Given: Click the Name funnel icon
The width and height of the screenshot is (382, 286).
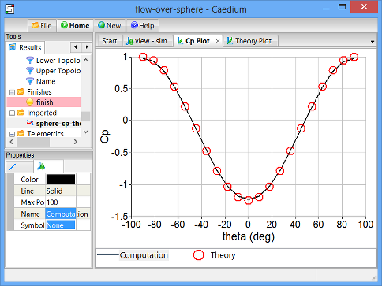Looking at the screenshot, I should click(x=30, y=81).
